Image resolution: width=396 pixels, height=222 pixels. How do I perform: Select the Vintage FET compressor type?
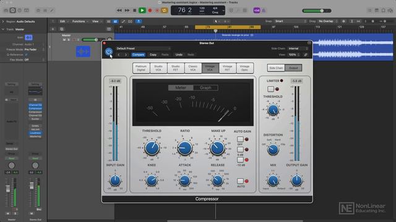point(227,68)
